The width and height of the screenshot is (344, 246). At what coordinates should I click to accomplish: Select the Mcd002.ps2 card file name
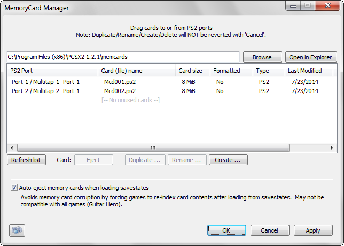(x=120, y=91)
